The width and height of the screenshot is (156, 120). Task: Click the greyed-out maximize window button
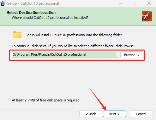click(x=135, y=3)
